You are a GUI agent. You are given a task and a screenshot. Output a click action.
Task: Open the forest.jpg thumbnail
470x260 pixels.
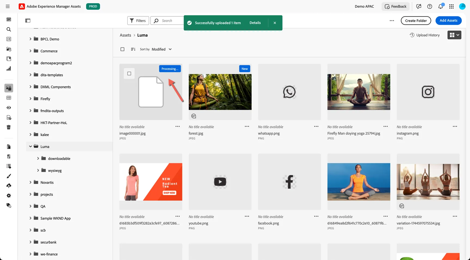pos(220,92)
